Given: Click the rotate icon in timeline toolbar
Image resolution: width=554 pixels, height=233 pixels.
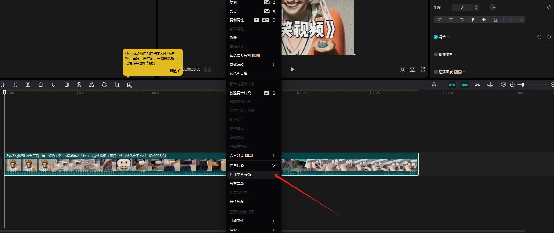Looking at the screenshot, I should click(x=104, y=85).
